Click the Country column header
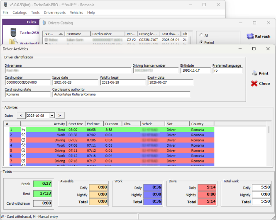276x220 pixels. tap(202, 124)
